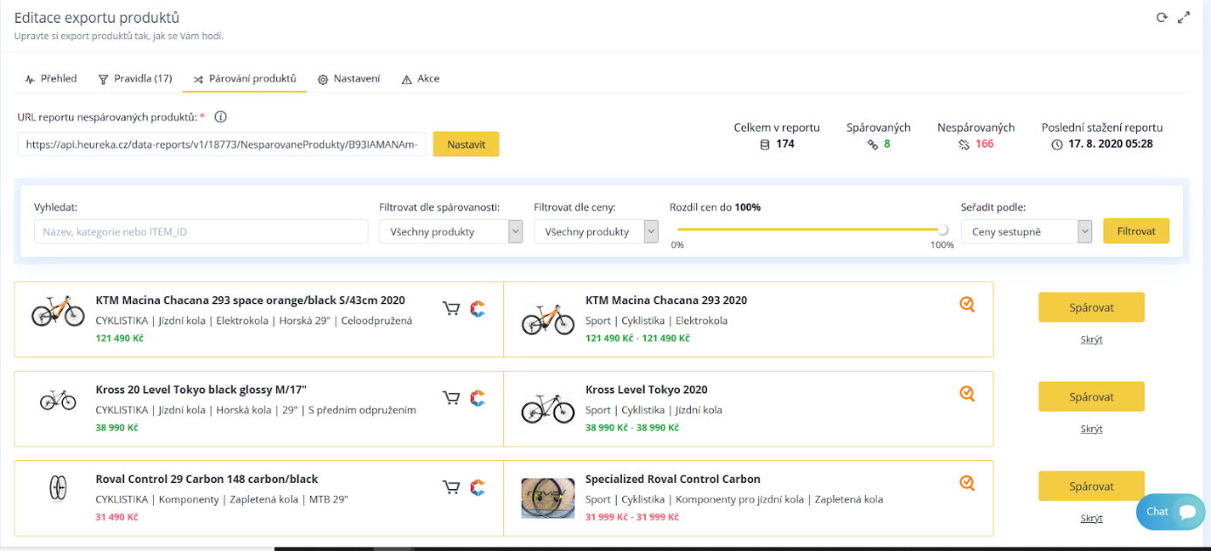The height and width of the screenshot is (551, 1211).
Task: Click shopping cart icon for KTM Macina Chacana
Action: coord(451,307)
